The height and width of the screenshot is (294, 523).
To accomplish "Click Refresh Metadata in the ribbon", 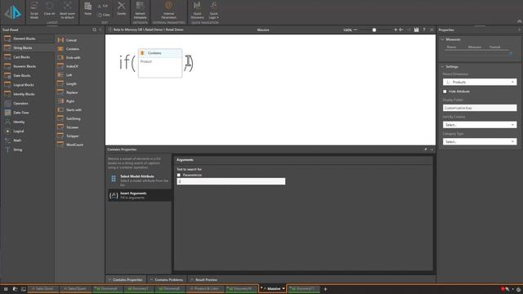I will pyautogui.click(x=140, y=10).
